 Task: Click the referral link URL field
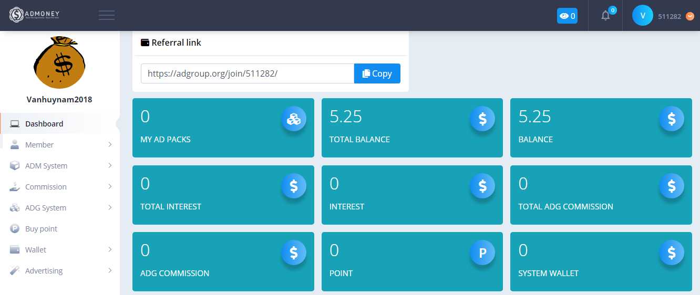pyautogui.click(x=247, y=73)
